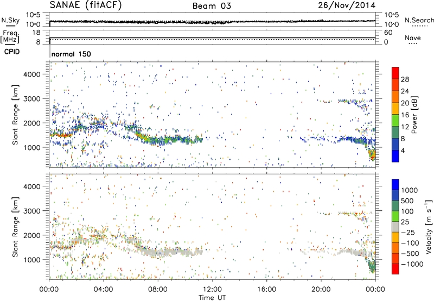Click the gray scatter band around 09:00
This screenshot has height=301, width=434.
pyautogui.click(x=171, y=252)
